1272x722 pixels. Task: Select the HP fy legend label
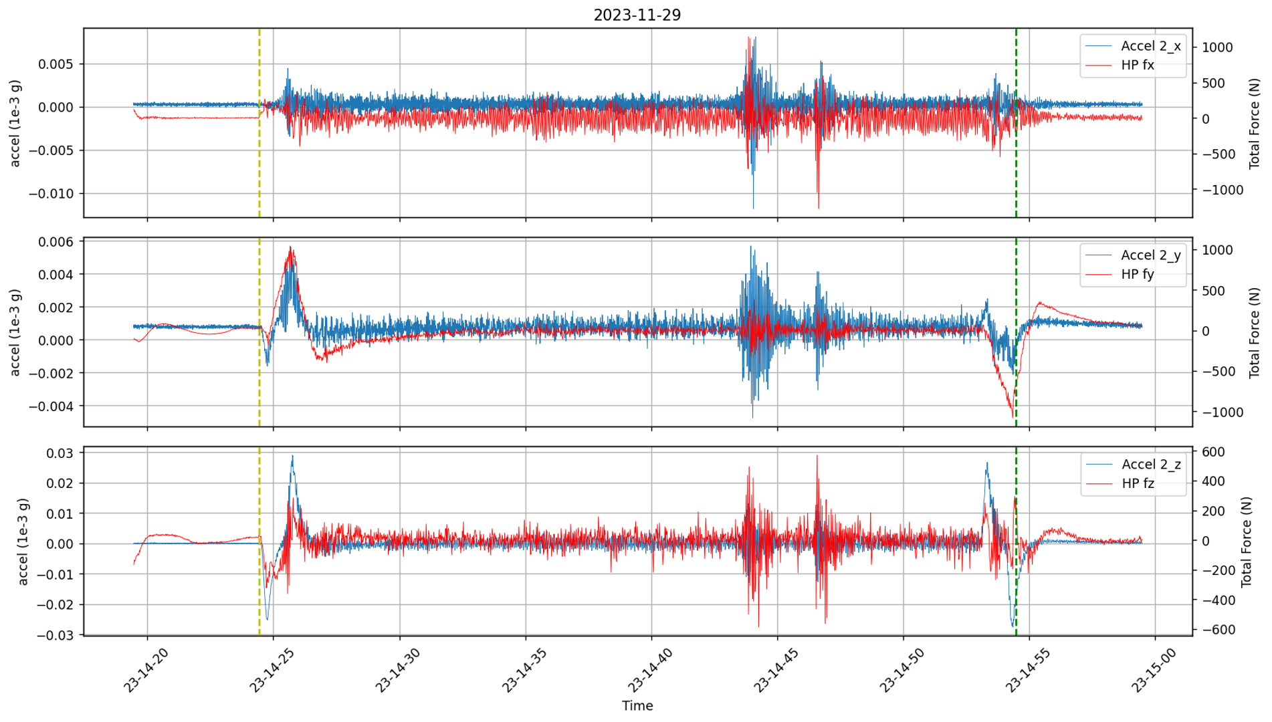tap(1138, 274)
